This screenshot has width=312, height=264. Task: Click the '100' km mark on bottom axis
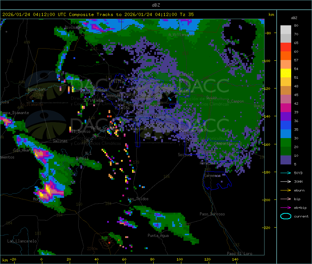click(x=180, y=259)
